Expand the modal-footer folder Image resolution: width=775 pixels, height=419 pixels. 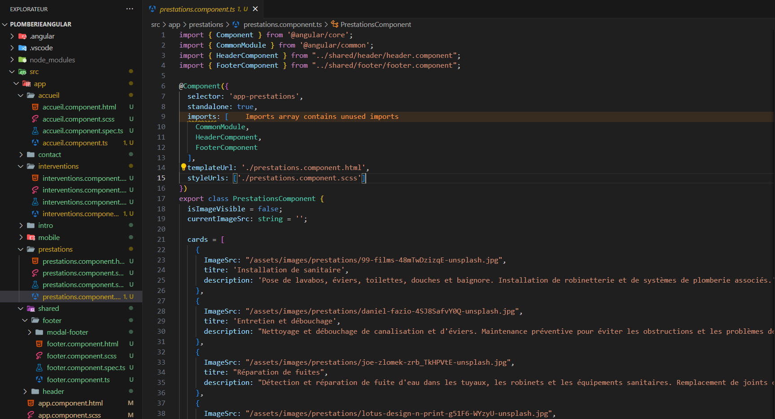tap(30, 332)
